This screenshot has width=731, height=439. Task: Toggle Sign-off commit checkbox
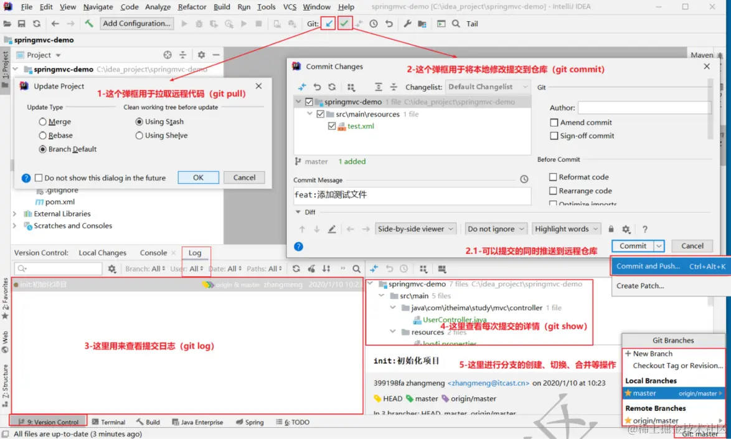[x=554, y=136]
